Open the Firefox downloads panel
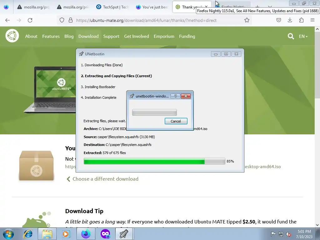 coord(290,20)
